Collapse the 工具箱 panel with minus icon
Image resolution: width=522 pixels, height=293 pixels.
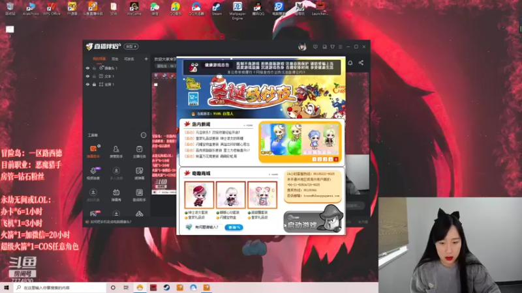coord(144,135)
